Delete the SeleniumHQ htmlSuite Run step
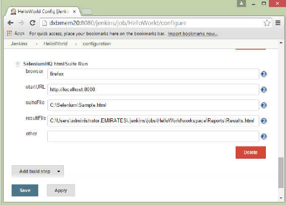286x205 pixels. 251,152
